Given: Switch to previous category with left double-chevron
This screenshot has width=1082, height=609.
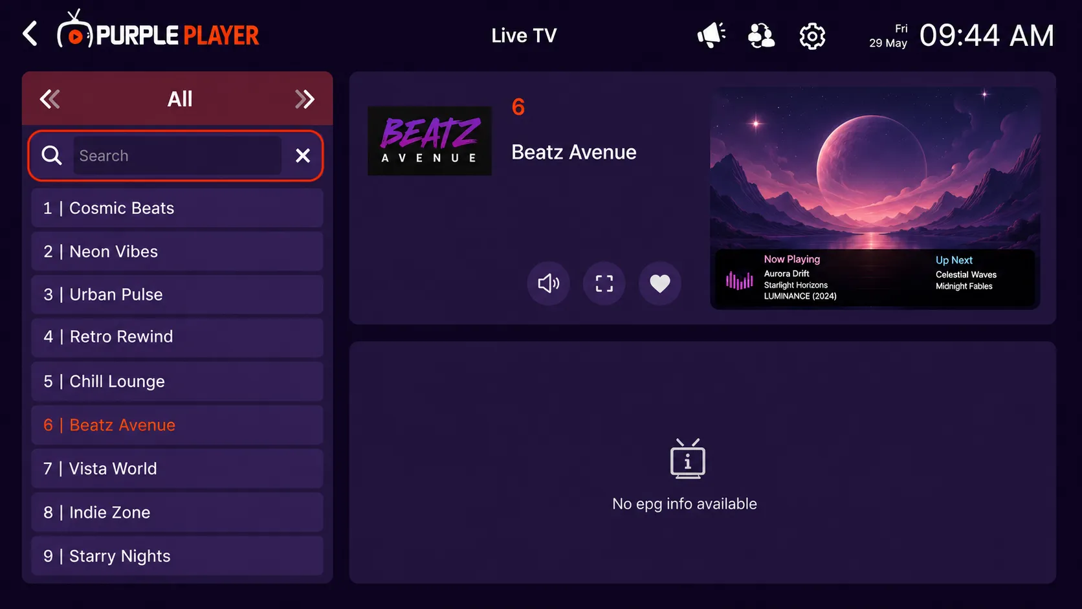Looking at the screenshot, I should point(50,99).
